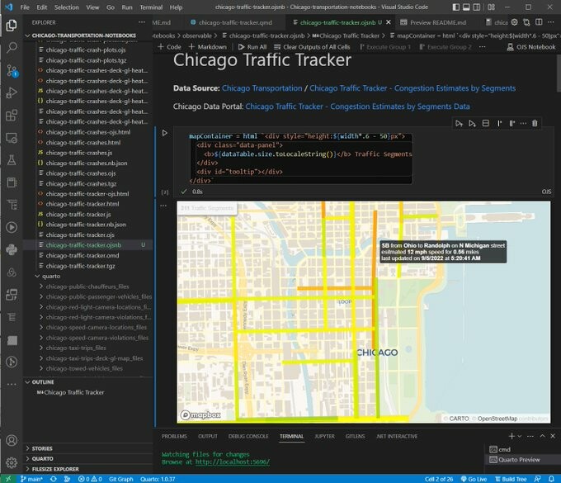
Task: Close the bottom panel with X icon
Action: coord(553,436)
